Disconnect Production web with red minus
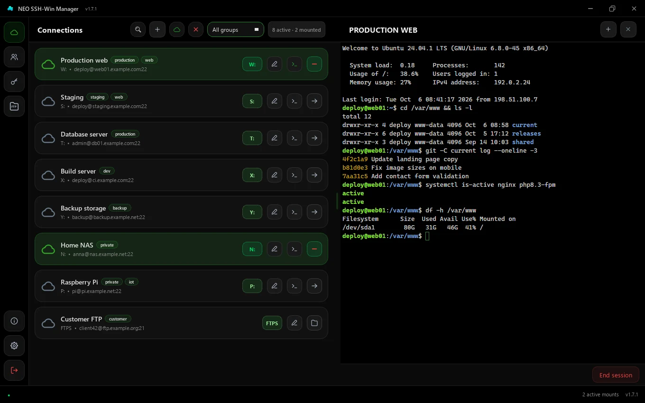The width and height of the screenshot is (645, 403). [x=314, y=64]
